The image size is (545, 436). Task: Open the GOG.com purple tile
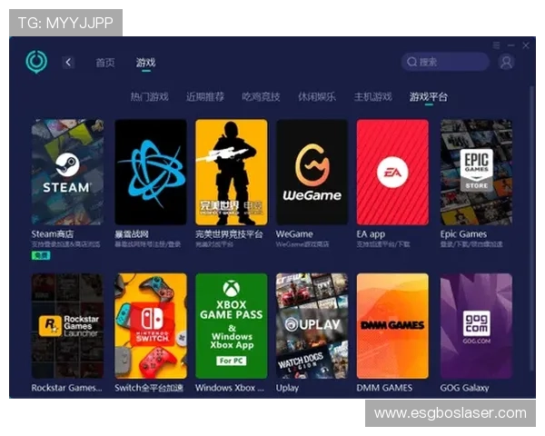(476, 326)
